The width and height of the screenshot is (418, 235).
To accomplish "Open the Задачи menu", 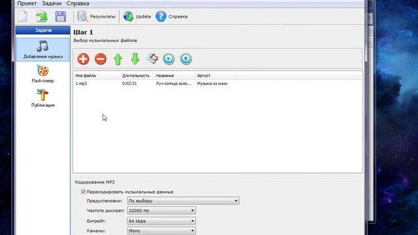I will pyautogui.click(x=52, y=3).
